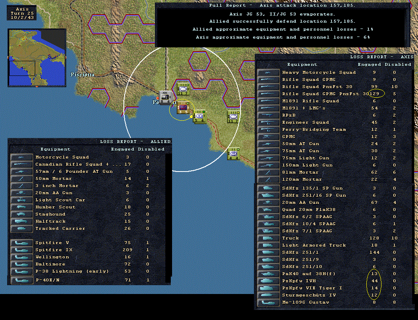Viewport: 418px width, 320px height.
Task: Click the Full Report title bar
Action: click(x=282, y=5)
